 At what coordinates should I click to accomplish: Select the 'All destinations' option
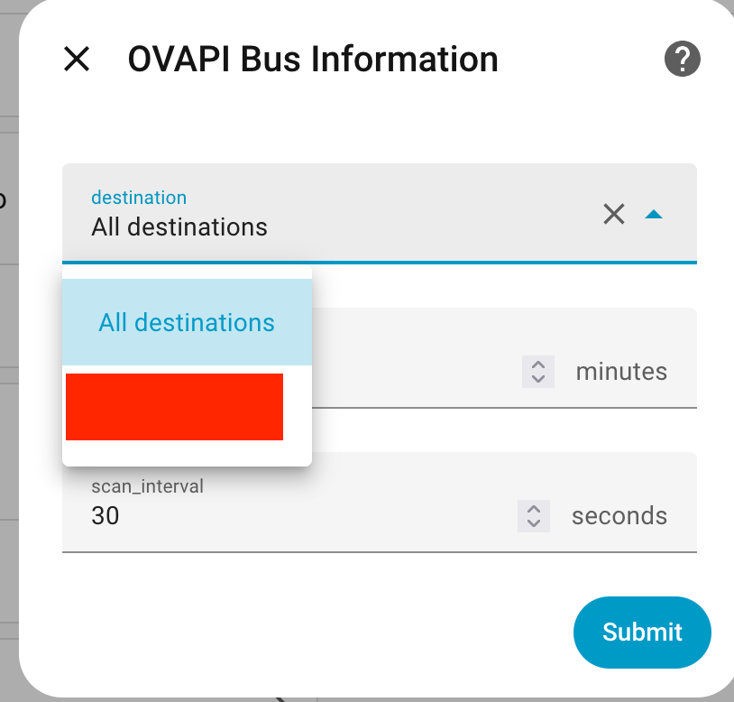pyautogui.click(x=187, y=322)
